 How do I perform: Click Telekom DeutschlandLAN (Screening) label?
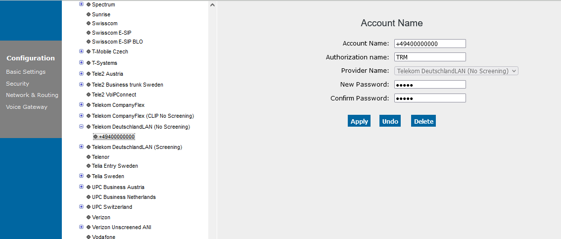tap(137, 147)
